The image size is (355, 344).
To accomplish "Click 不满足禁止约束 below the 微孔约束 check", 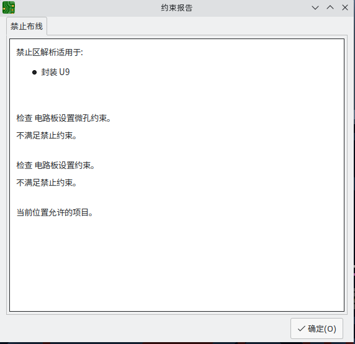I will point(47,135).
